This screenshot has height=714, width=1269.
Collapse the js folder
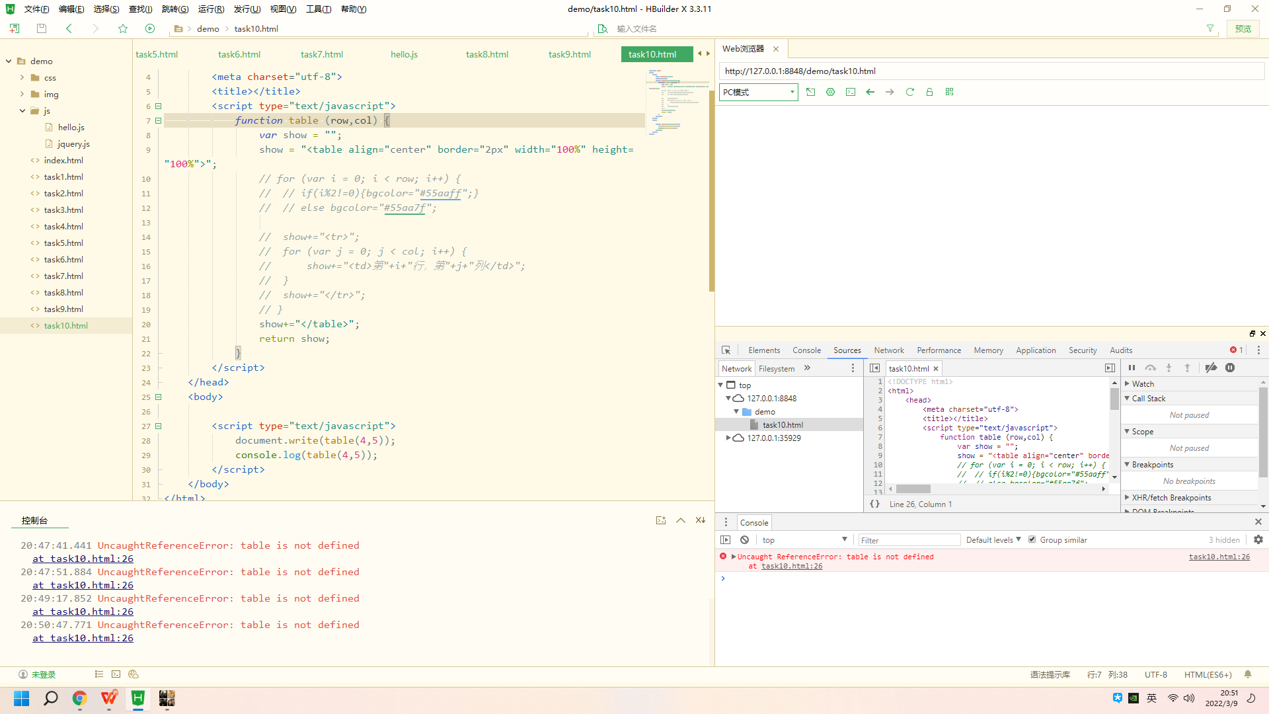tap(22, 111)
